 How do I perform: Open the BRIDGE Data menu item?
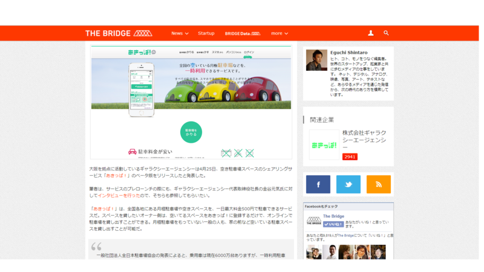point(243,33)
